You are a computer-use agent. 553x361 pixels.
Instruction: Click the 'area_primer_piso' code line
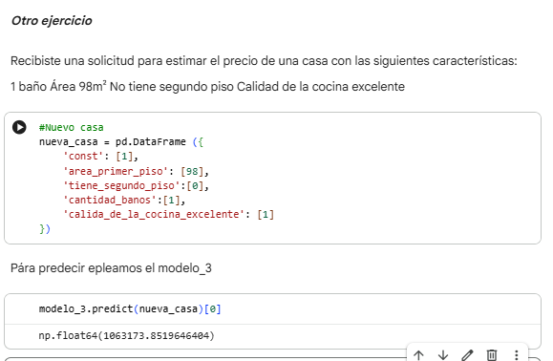[136, 171]
